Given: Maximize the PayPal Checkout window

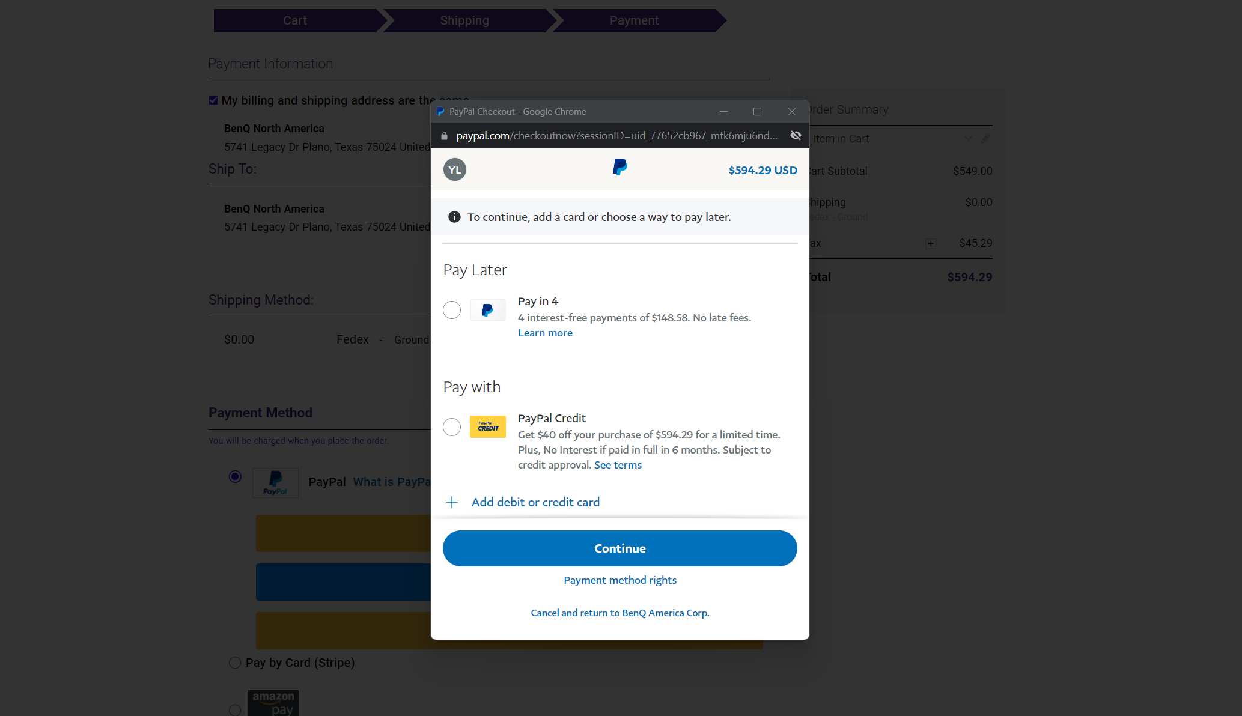Looking at the screenshot, I should (757, 112).
